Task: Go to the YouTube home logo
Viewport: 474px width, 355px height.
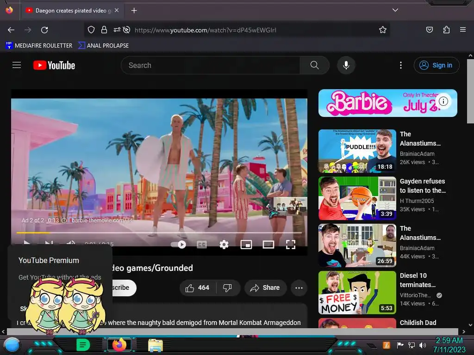Action: click(54, 65)
